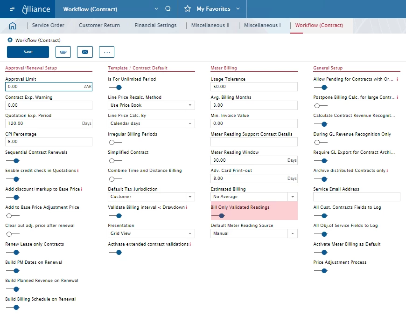Screen dimensions: 406x316
Task: Open the Customer Return tab
Action: pos(99,25)
